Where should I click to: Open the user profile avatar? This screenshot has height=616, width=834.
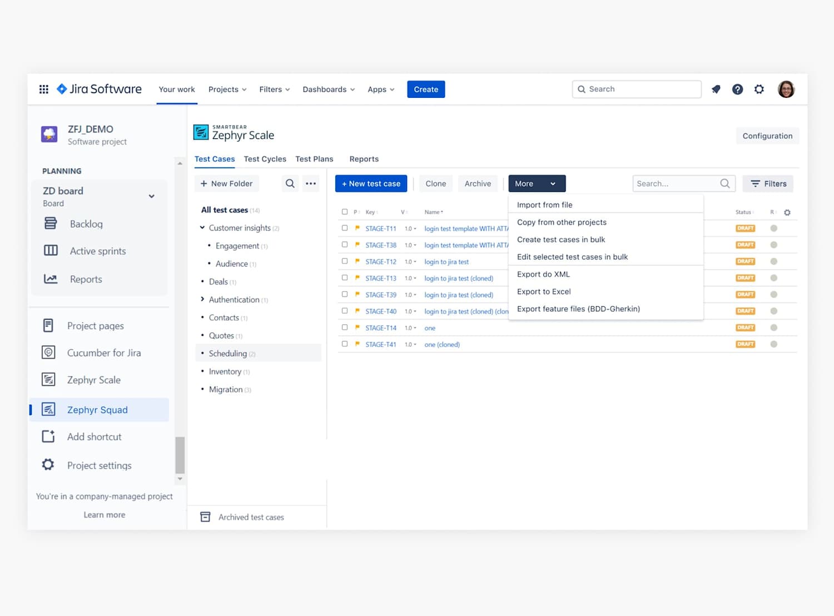click(x=786, y=89)
